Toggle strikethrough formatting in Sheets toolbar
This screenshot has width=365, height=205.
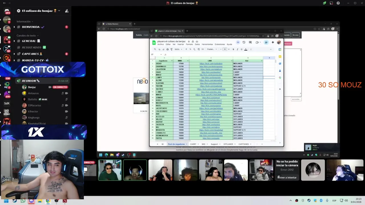tap(242, 49)
